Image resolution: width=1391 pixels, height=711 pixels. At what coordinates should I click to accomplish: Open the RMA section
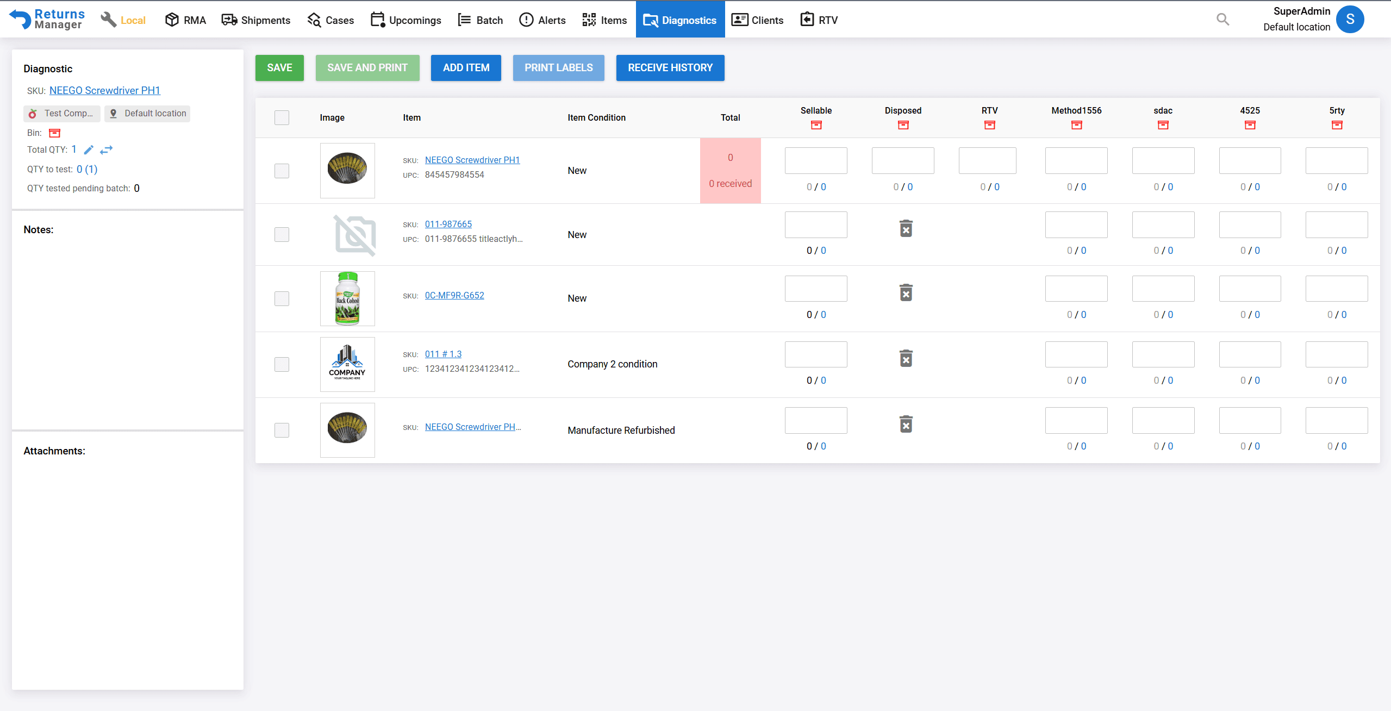pos(185,20)
